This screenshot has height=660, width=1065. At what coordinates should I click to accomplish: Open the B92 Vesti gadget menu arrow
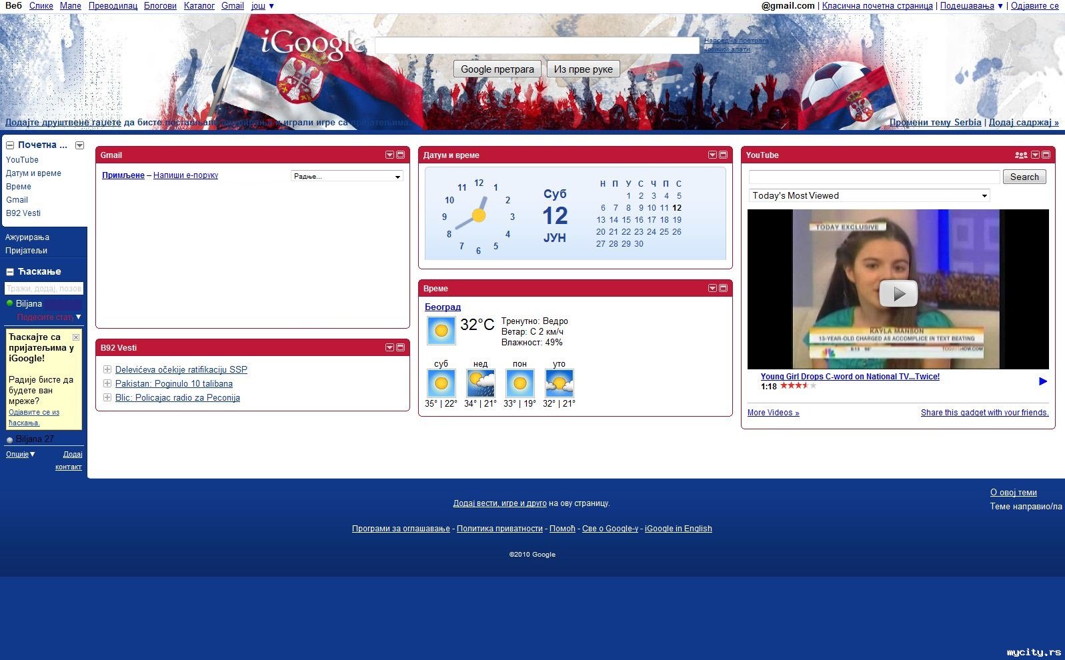coord(389,347)
